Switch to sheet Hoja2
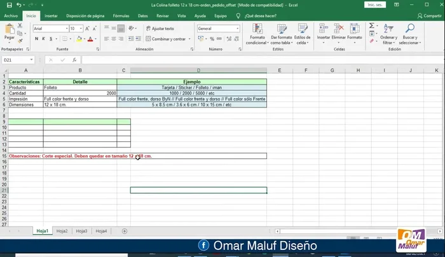The height and width of the screenshot is (257, 445). coord(62,231)
